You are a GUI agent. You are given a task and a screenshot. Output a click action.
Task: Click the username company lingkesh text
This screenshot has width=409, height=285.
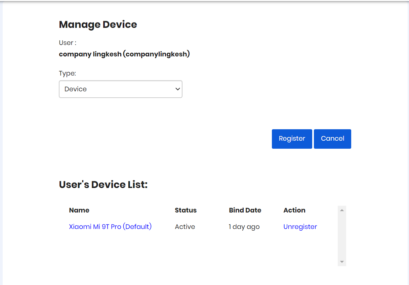[124, 54]
